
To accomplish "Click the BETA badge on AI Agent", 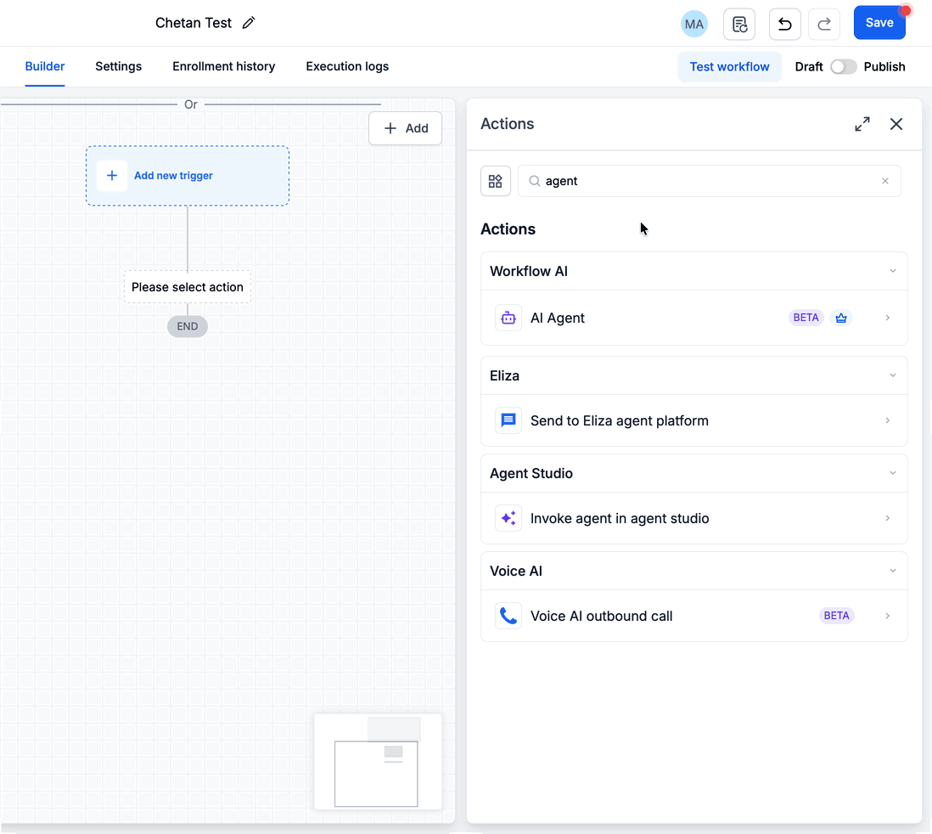I will coord(806,318).
